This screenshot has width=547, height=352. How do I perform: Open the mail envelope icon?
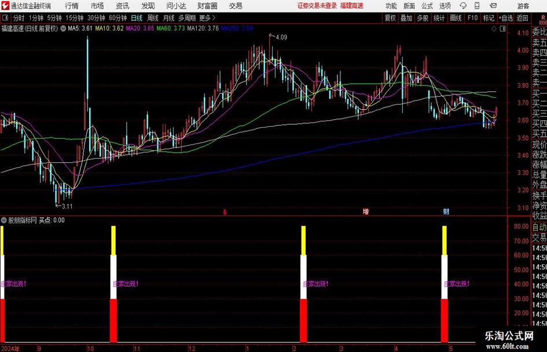point(493,6)
